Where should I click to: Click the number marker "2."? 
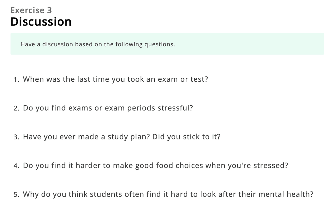click(x=16, y=108)
